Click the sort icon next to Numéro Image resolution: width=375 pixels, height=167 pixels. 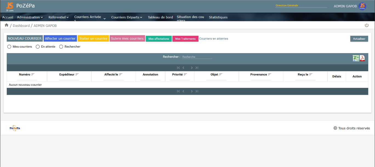coord(33,74)
